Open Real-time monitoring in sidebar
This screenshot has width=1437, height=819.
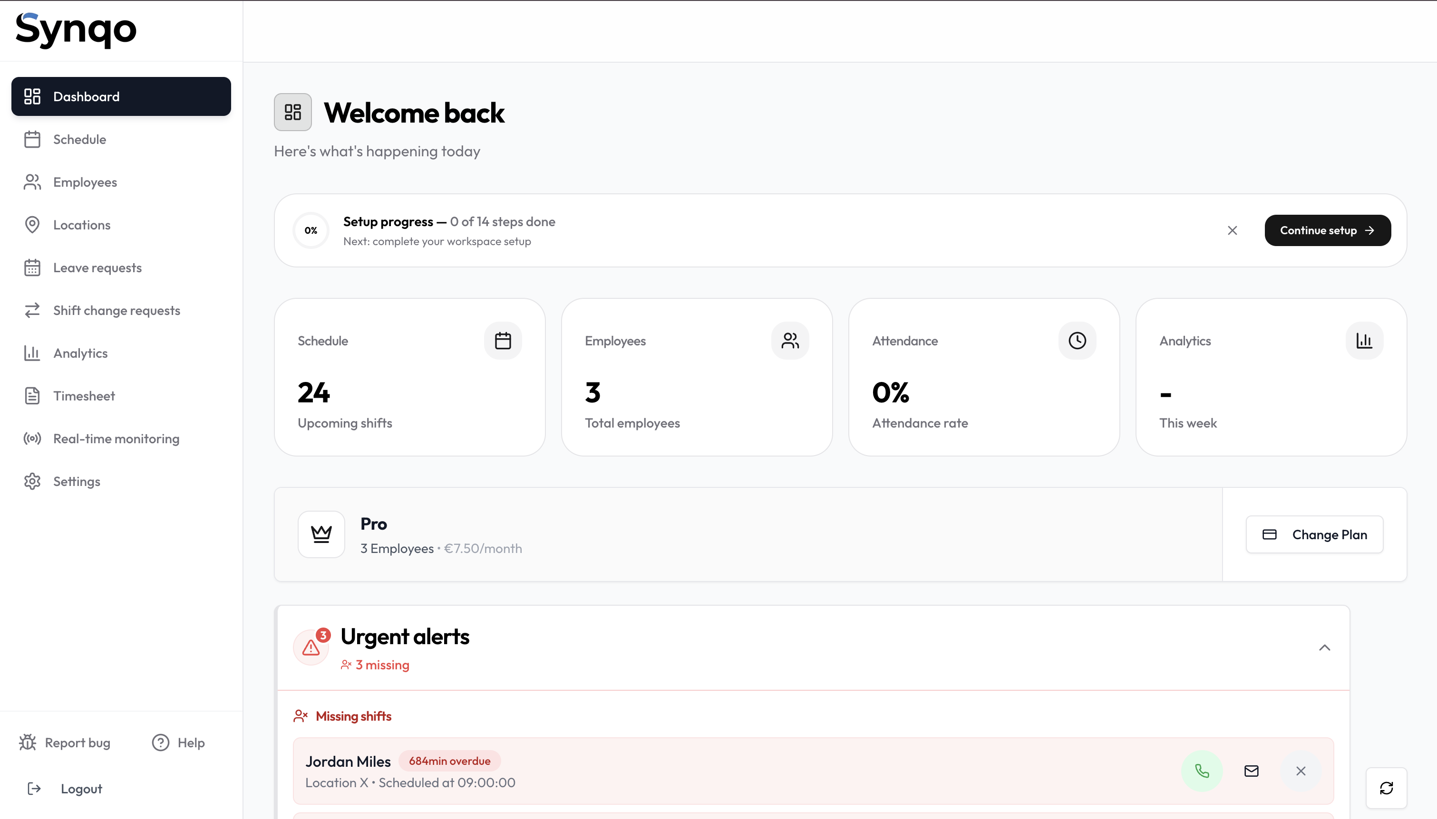116,439
